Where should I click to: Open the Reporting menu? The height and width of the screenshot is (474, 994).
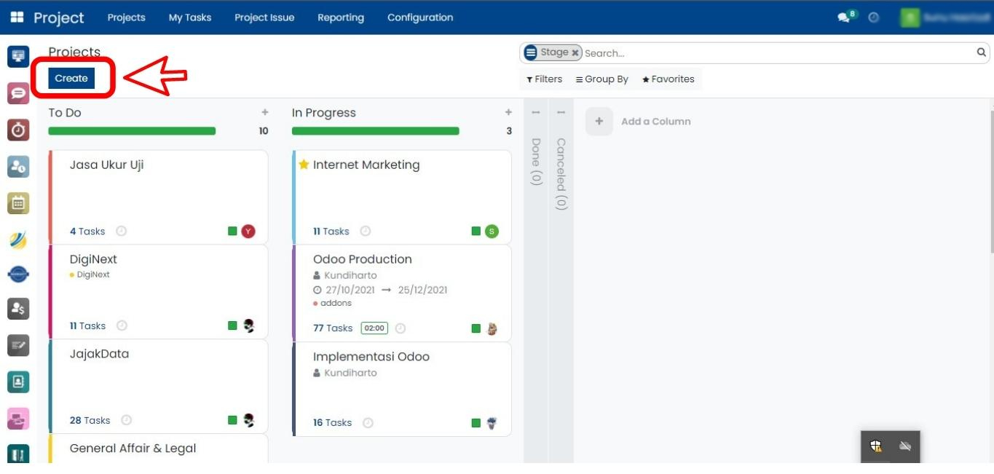341,17
